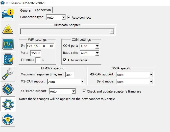Open the chip configuration and programming section
Screen dimensions: 170x132
(8, 89)
